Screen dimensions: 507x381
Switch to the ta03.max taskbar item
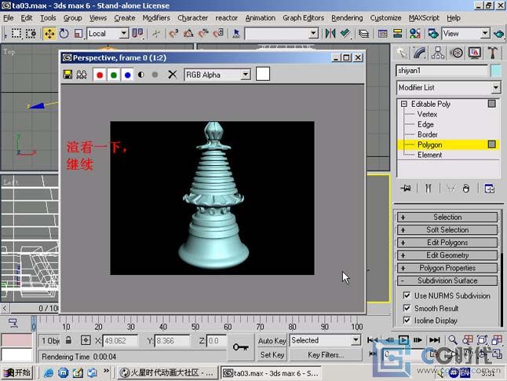pos(272,373)
